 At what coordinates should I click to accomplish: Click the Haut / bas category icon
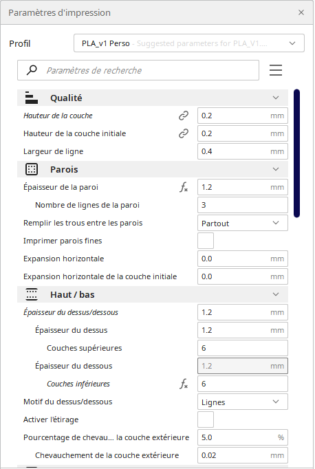pyautogui.click(x=32, y=294)
